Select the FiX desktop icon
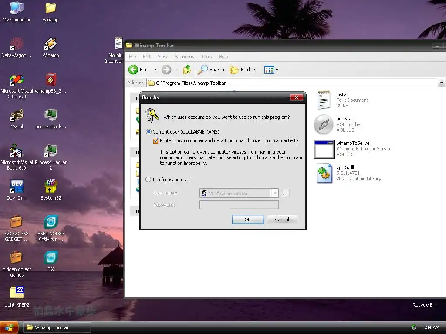 tap(51, 261)
